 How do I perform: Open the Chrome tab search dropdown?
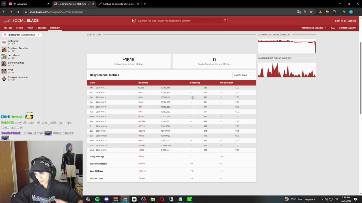pyautogui.click(x=4, y=4)
